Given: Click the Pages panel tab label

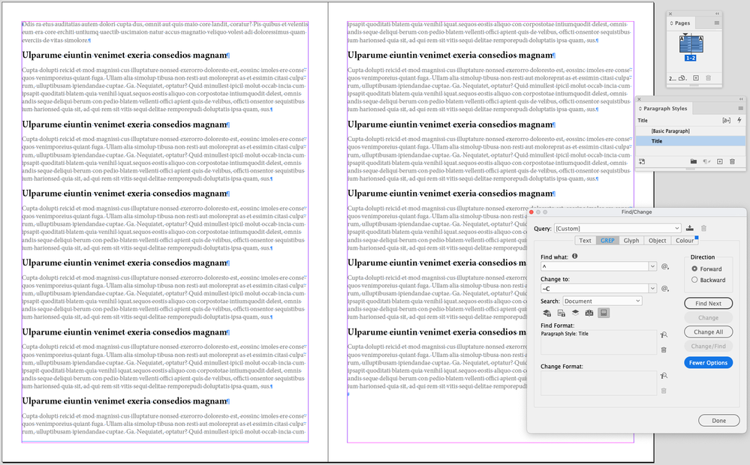Looking at the screenshot, I should (x=682, y=23).
